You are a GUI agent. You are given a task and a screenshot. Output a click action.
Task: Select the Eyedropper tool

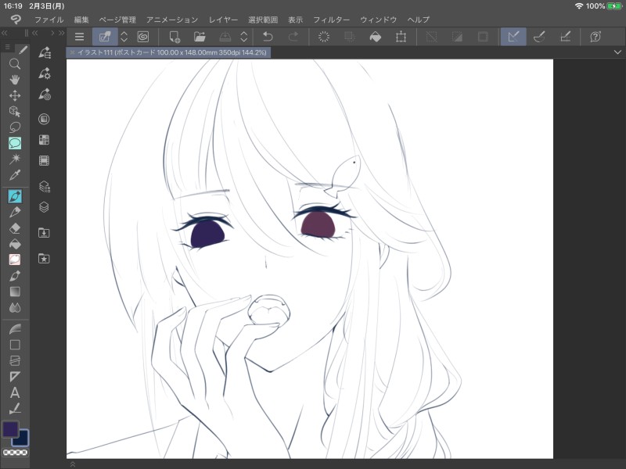[x=15, y=175]
